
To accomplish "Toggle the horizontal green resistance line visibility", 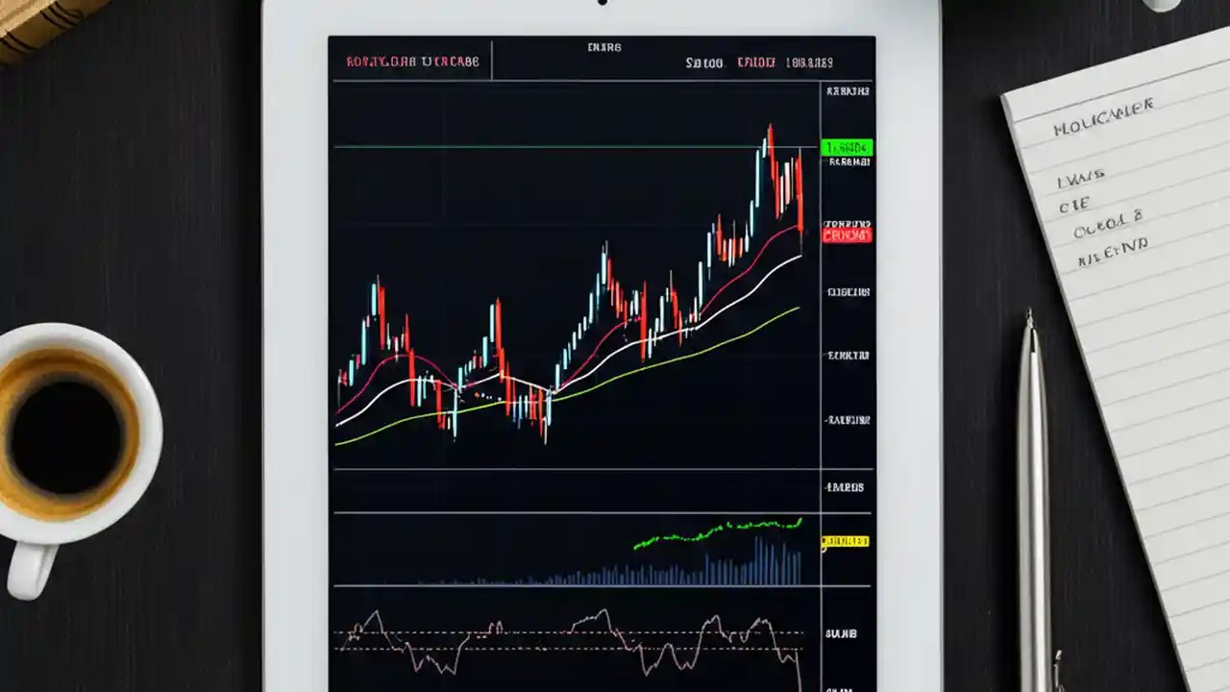I will 577,146.
